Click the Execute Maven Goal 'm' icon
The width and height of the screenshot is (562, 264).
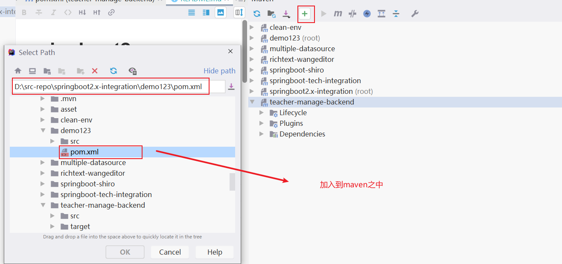(x=338, y=14)
